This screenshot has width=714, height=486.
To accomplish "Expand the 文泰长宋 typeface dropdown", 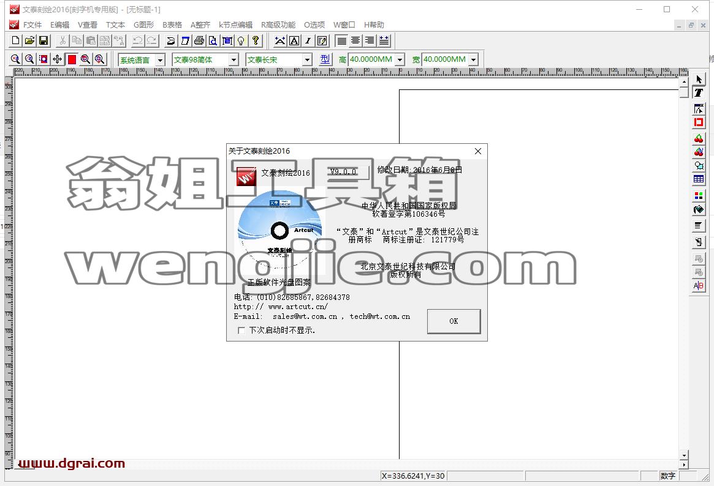I will coord(308,60).
